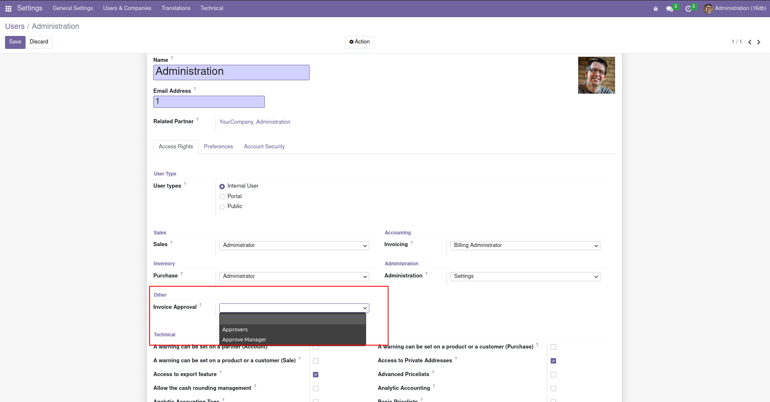This screenshot has width=770, height=402.
Task: Go to next record arrow
Action: (x=759, y=42)
